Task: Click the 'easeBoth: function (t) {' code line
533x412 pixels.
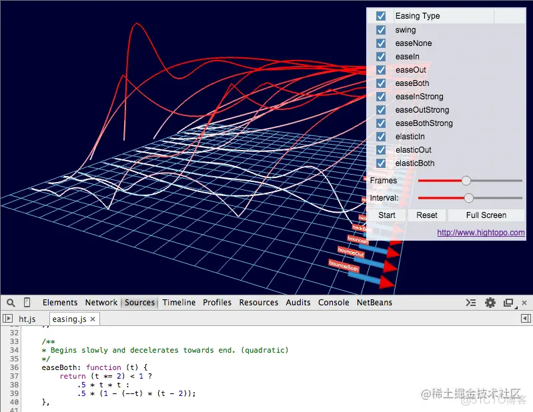Action: [95, 367]
